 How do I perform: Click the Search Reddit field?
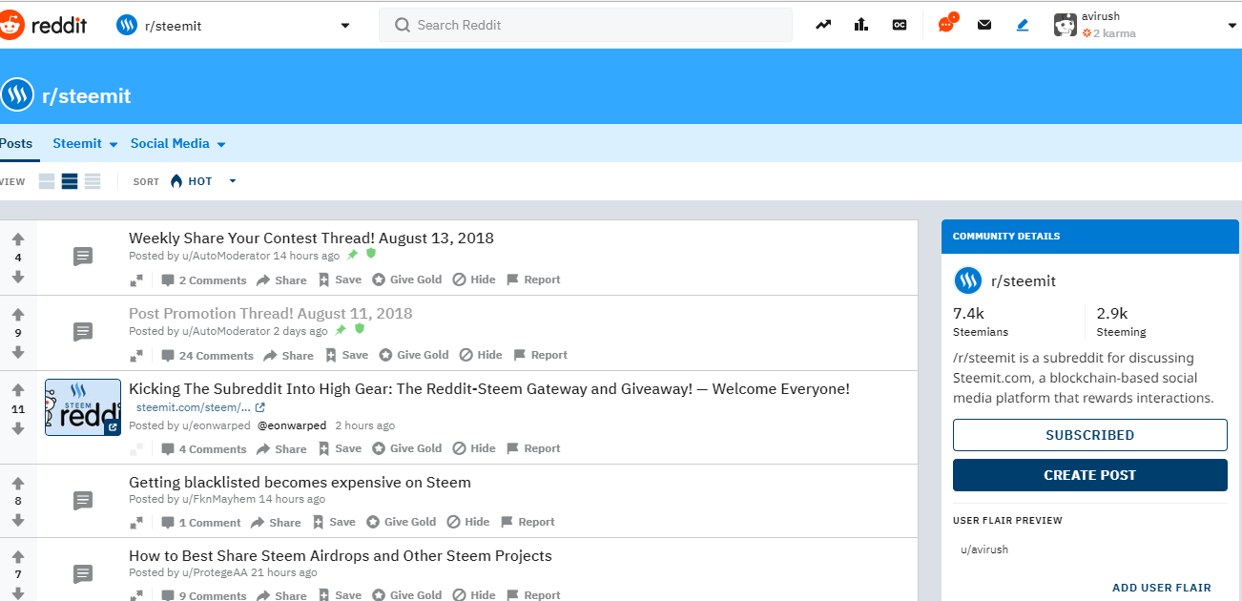[x=586, y=25]
